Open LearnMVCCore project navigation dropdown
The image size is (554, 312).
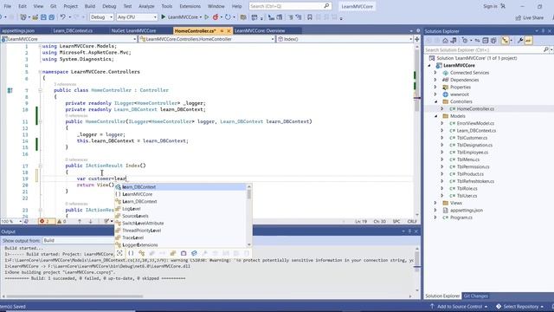tap(69, 39)
